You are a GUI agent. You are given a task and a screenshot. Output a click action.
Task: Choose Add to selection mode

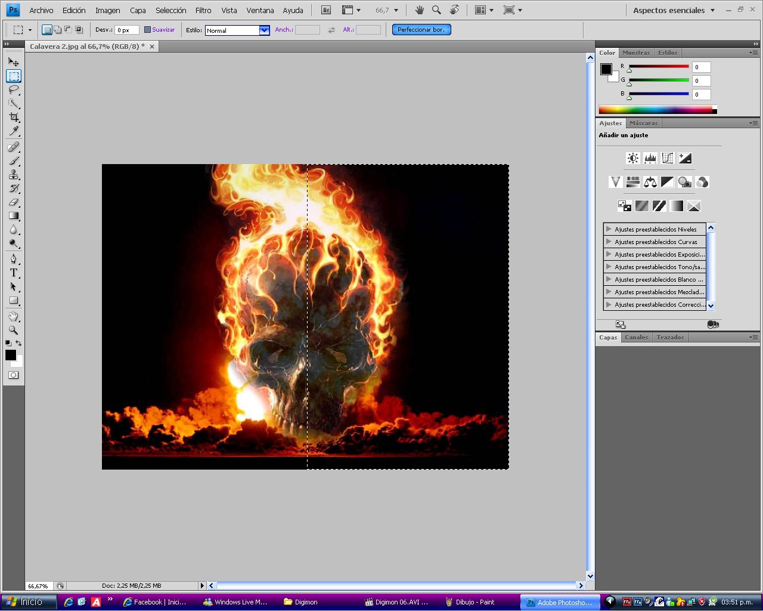click(58, 29)
